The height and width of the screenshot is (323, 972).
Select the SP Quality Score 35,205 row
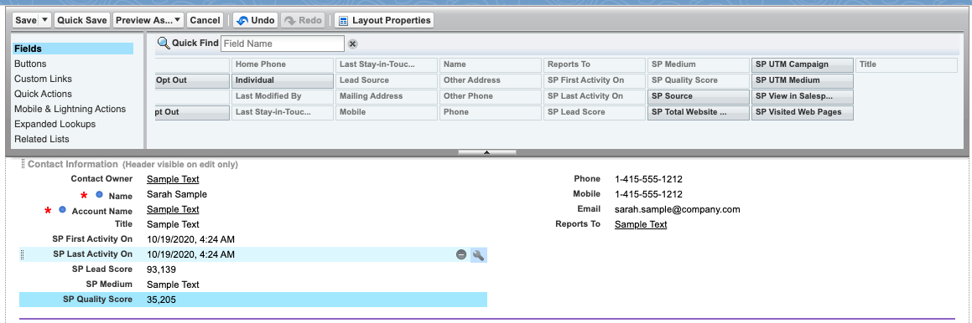(x=253, y=300)
